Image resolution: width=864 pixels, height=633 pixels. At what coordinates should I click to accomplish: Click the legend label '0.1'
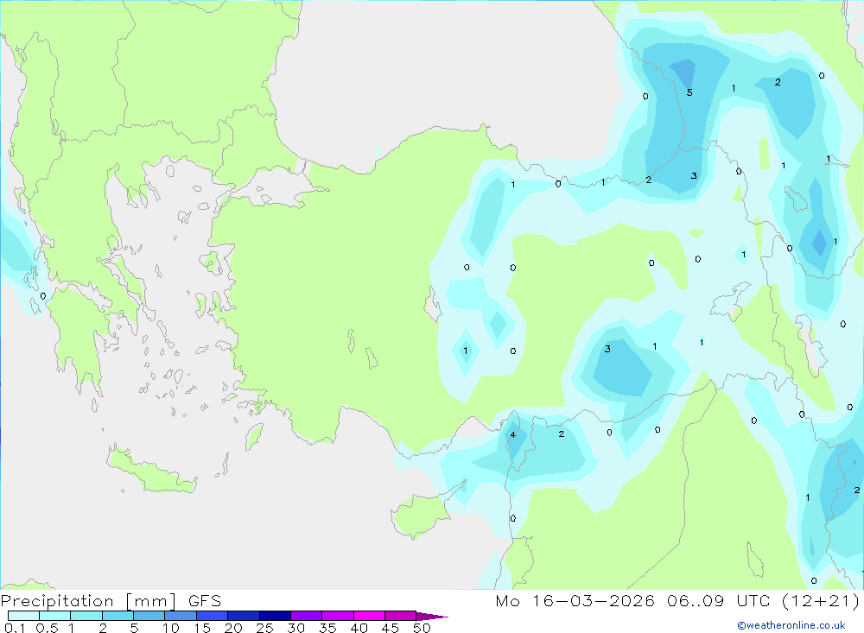coord(15,628)
